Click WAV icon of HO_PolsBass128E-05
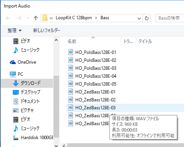184x147 pixels. coord(71,84)
